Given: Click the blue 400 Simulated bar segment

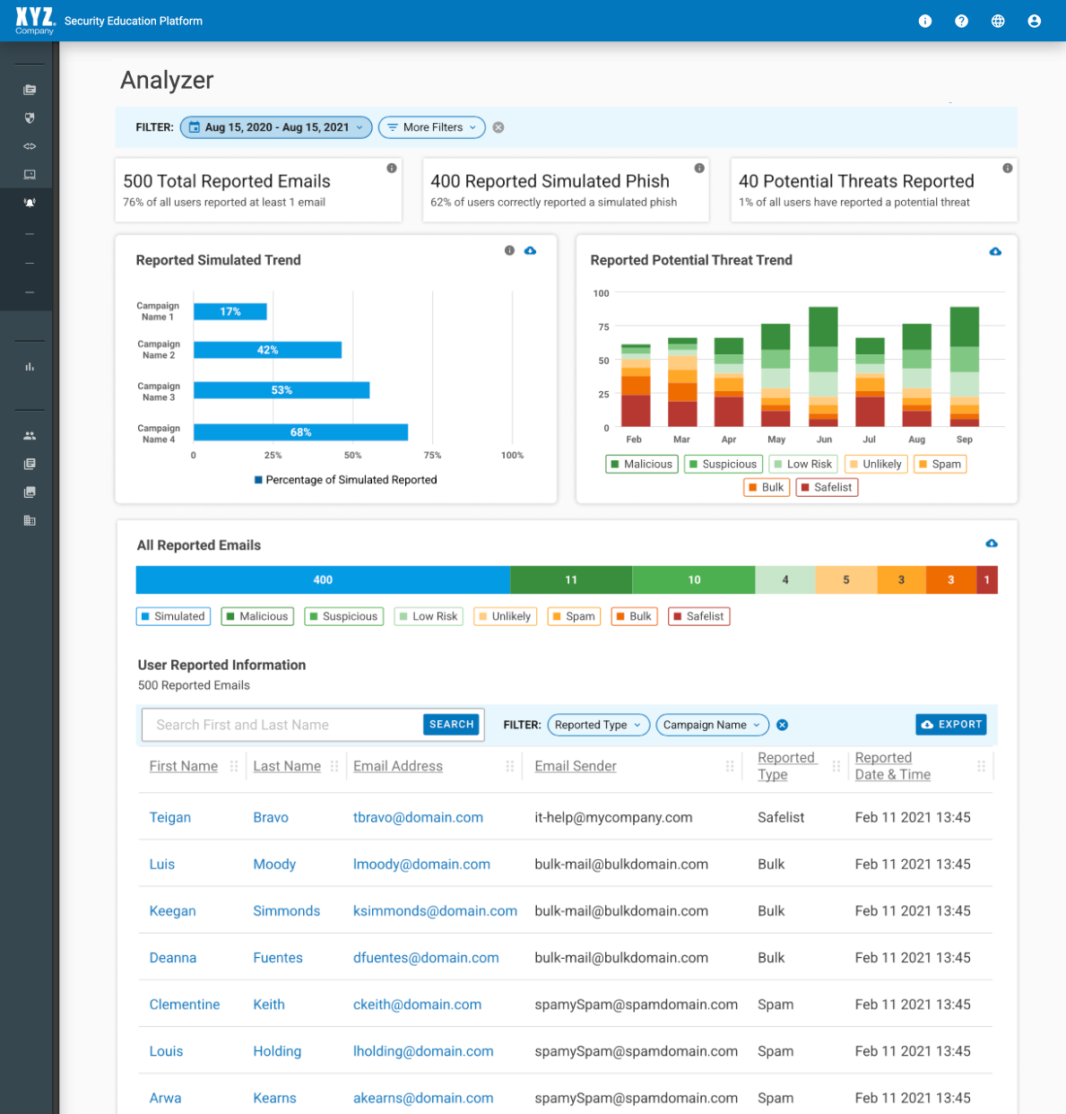Looking at the screenshot, I should point(323,580).
